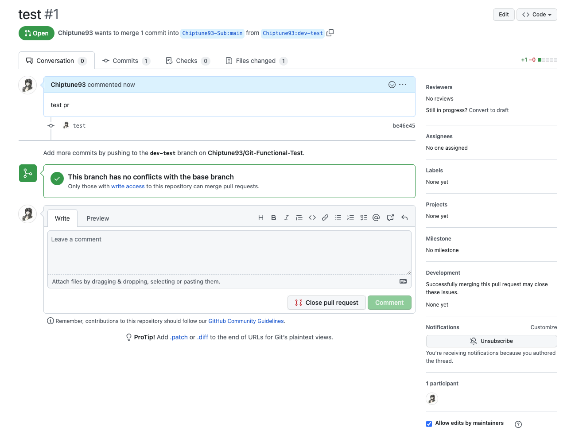Image resolution: width=571 pixels, height=447 pixels.
Task: Open GitHub Community Guidelines link
Action: tap(246, 321)
